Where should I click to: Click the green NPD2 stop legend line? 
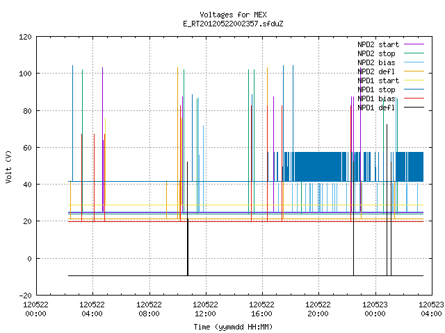[414, 53]
